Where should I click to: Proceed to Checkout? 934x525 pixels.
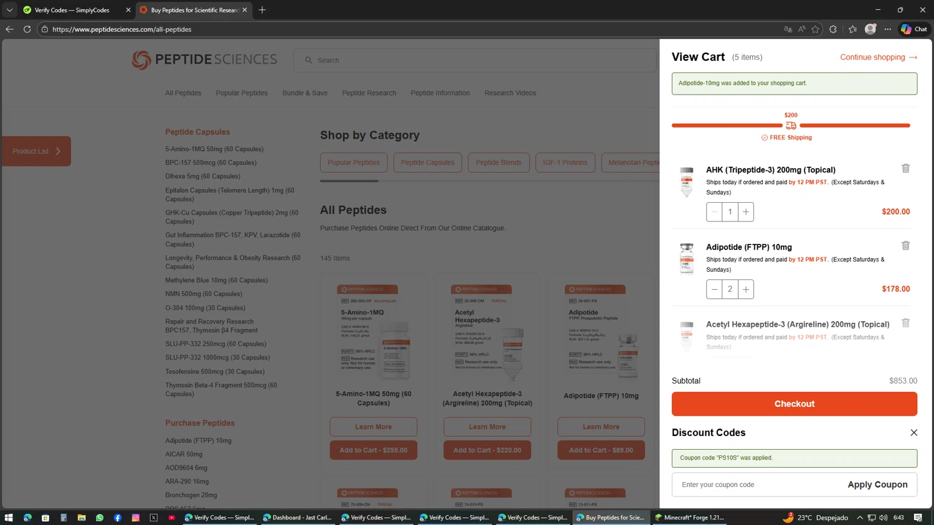pos(794,404)
